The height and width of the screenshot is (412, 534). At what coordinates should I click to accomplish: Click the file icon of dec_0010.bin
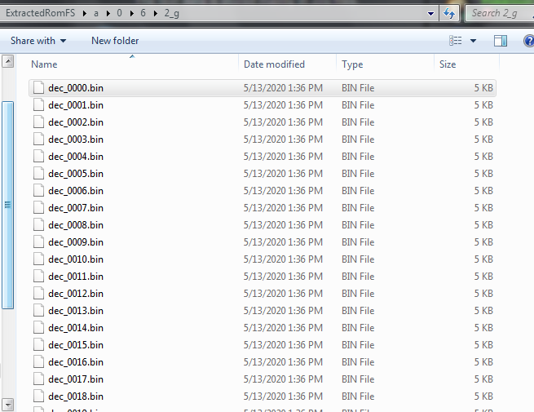tap(38, 259)
